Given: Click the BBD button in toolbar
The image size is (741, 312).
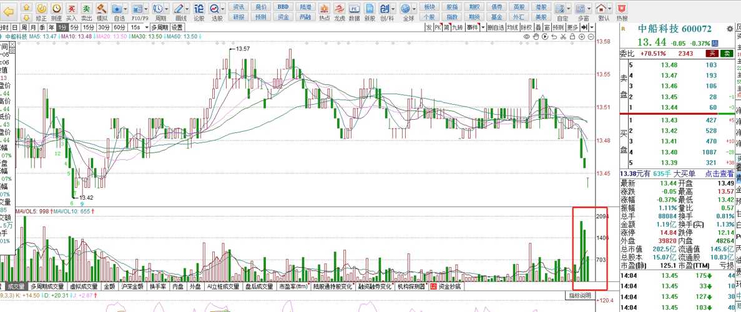Looking at the screenshot, I should pyautogui.click(x=283, y=6).
